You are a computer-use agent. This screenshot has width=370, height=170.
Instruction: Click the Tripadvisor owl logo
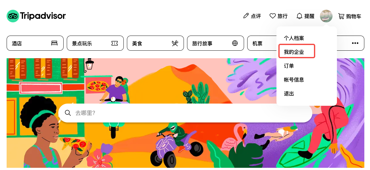tap(13, 16)
